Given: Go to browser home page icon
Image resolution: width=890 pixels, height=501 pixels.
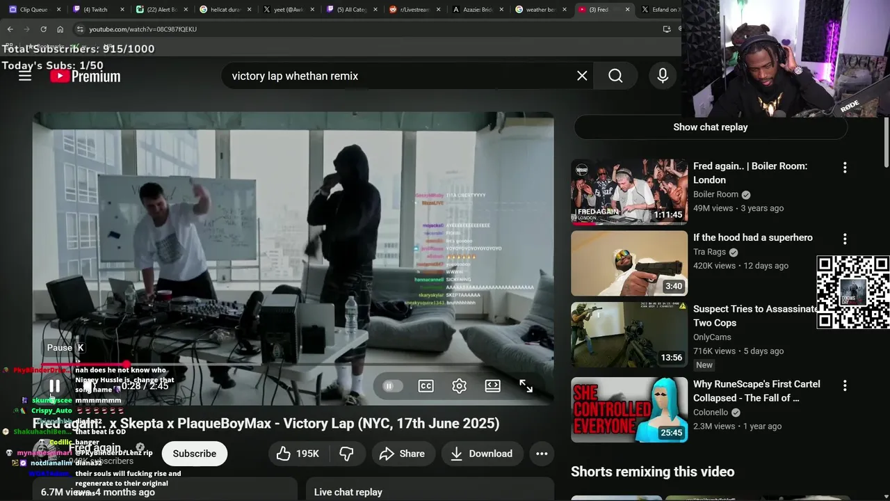Looking at the screenshot, I should 60,29.
